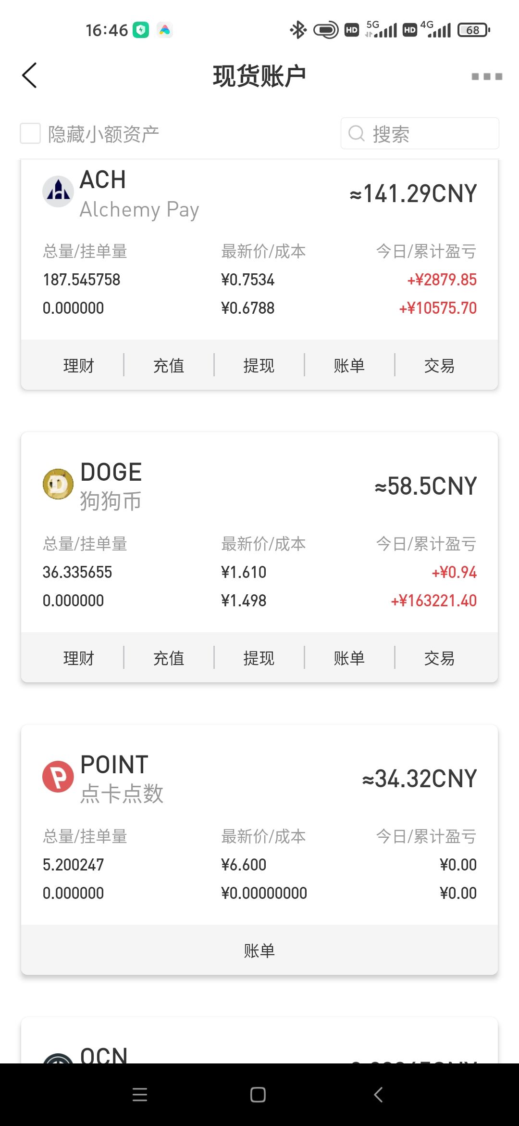This screenshot has width=519, height=1126.
Task: Tap the Android recent apps navigation icon
Action: [x=140, y=1095]
